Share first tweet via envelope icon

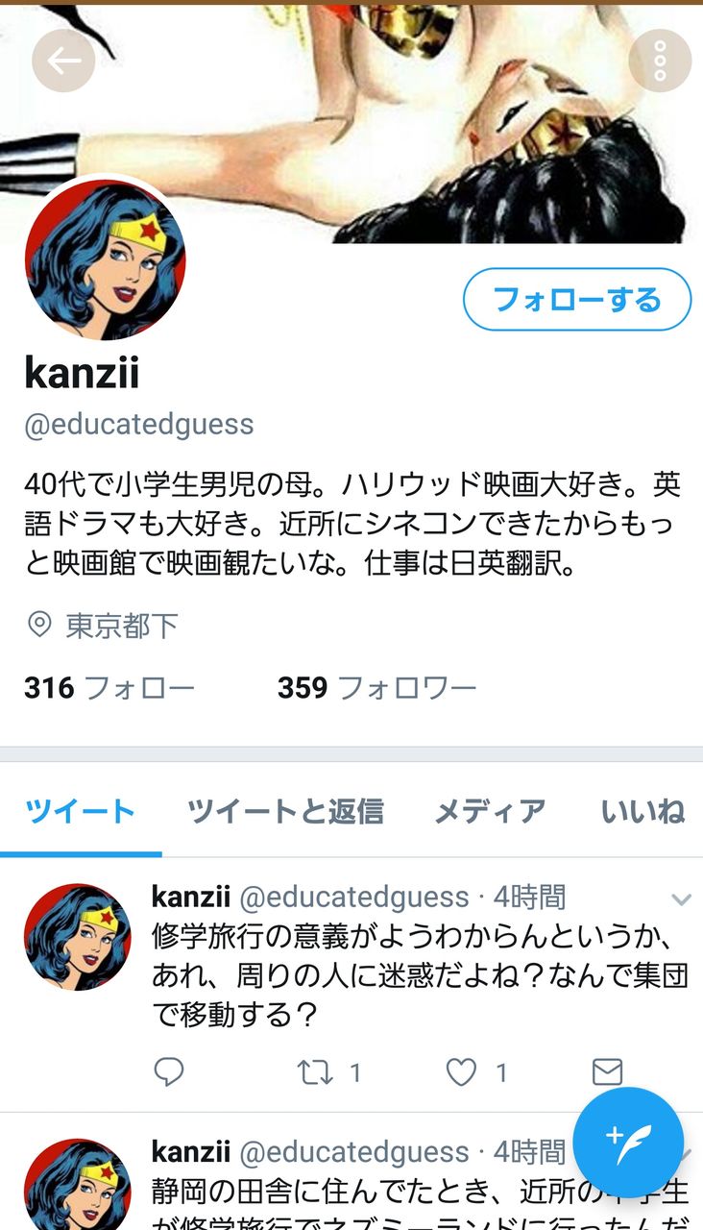point(607,1071)
